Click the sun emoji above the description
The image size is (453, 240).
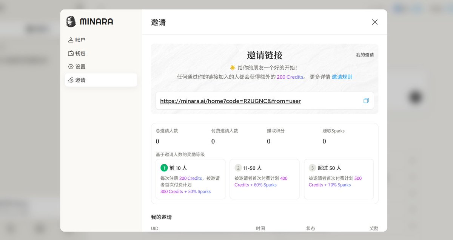coord(233,68)
